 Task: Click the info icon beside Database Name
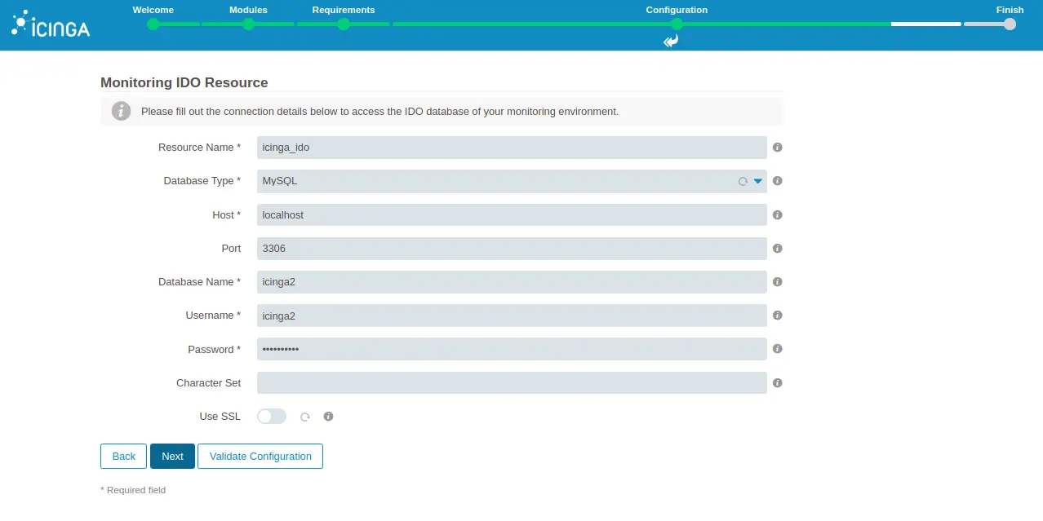click(x=778, y=282)
